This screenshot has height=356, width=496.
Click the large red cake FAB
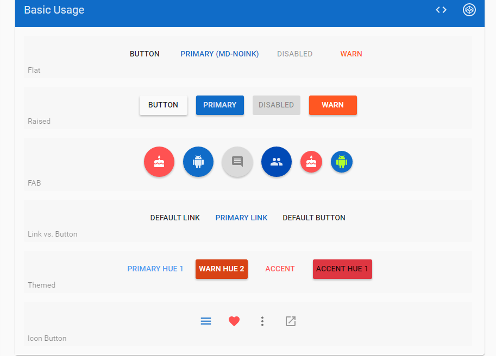coord(159,162)
